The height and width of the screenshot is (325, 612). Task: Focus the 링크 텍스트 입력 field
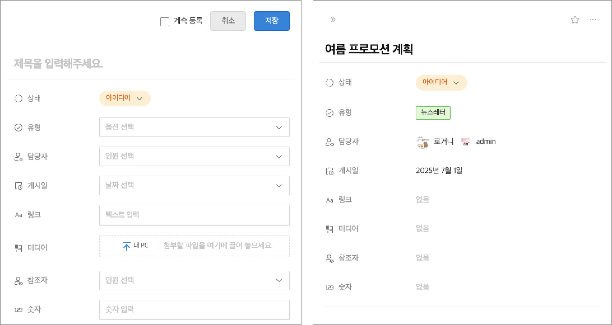194,215
